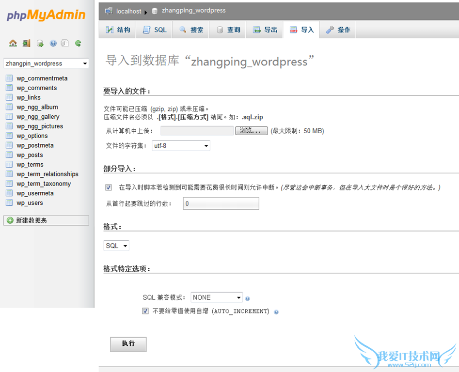
Task: Click table icon beside wp_options
Action: coord(9,136)
